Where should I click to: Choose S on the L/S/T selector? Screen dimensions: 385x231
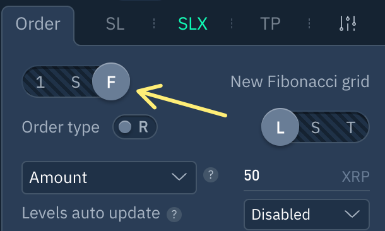(316, 127)
